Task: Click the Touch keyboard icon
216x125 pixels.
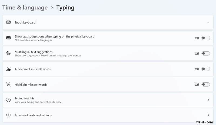Action: click(8, 22)
